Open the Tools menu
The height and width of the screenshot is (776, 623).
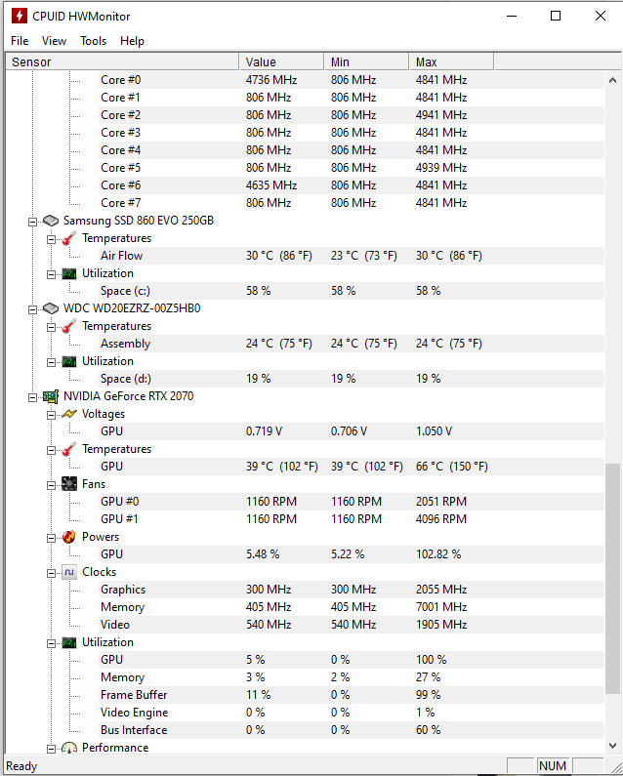(x=94, y=41)
